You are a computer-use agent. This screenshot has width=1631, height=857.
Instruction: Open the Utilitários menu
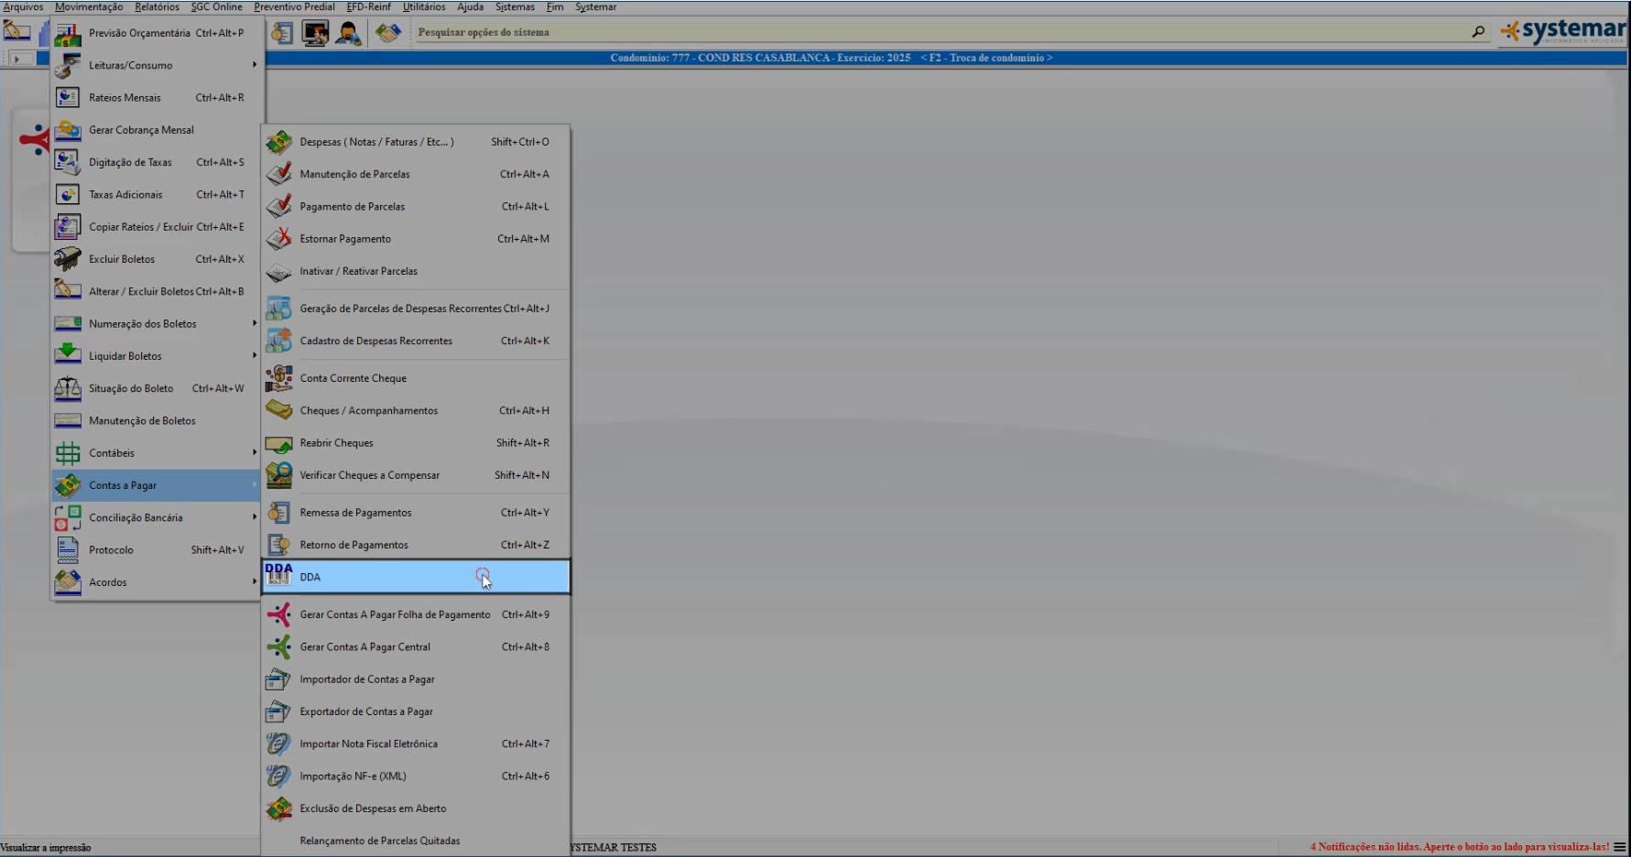[x=424, y=6]
